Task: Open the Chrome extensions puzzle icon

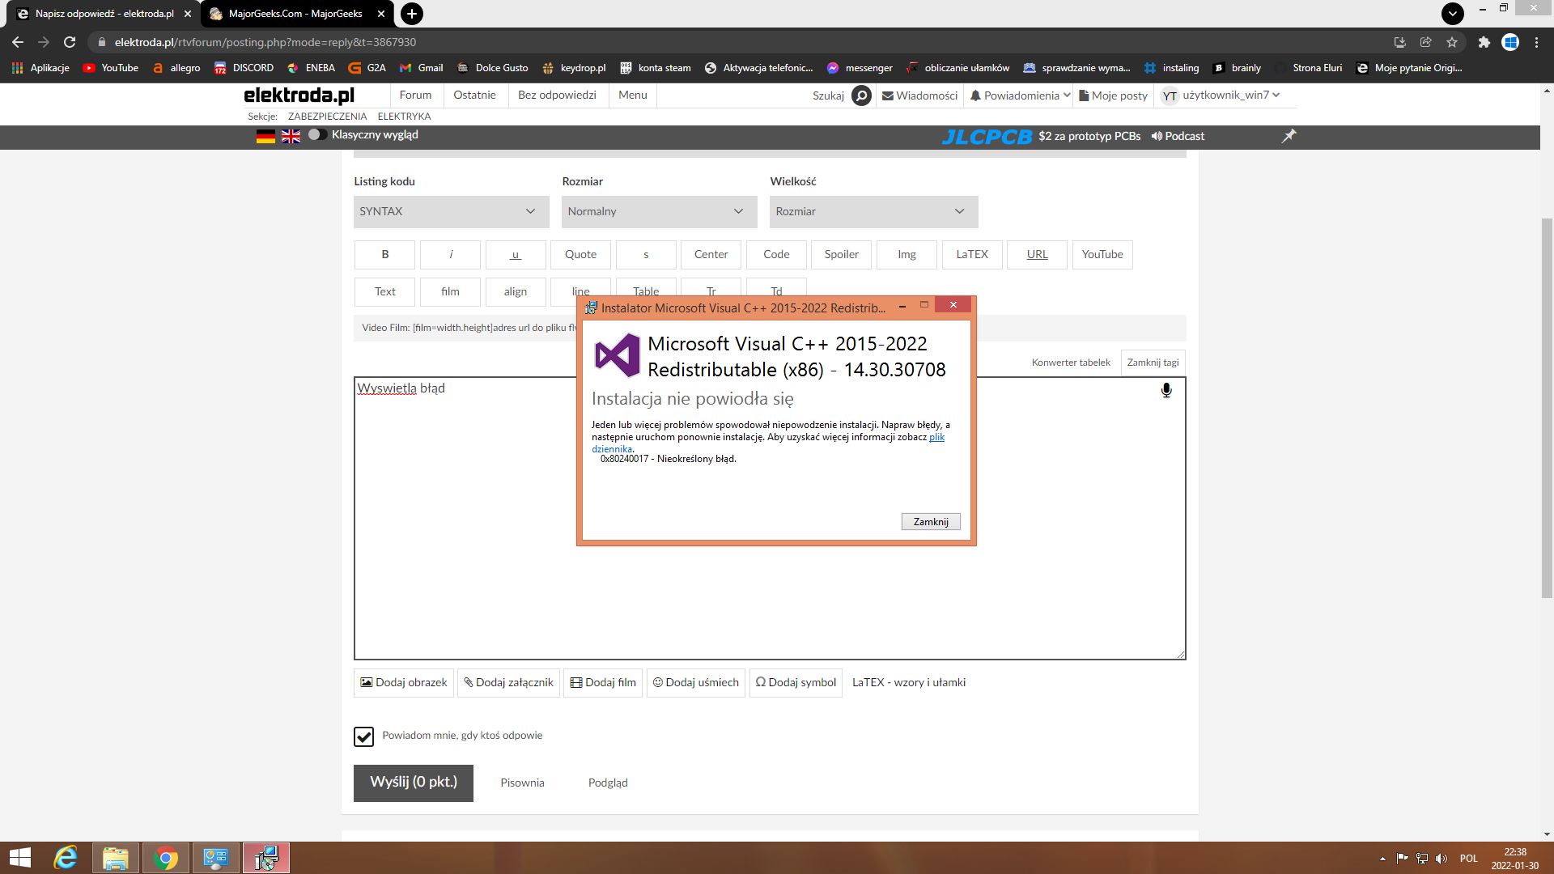Action: coord(1484,42)
